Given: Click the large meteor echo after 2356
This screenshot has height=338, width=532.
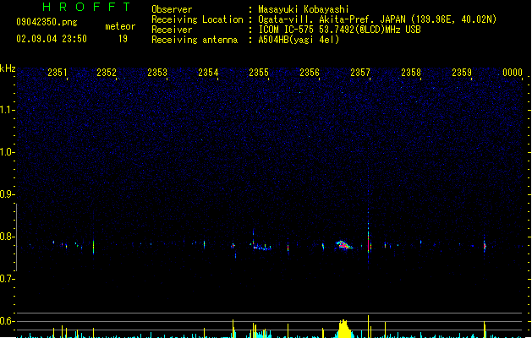Looking at the screenshot, I should 343,245.
